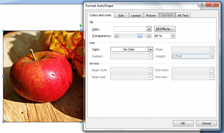This screenshot has height=133, width=224.
Task: Click the transparency slider right arrow
Action: tap(149, 36)
